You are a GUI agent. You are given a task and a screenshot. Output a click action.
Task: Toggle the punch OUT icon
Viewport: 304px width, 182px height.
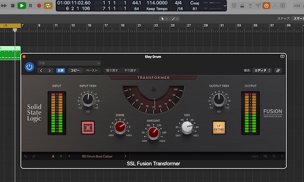(258, 6)
